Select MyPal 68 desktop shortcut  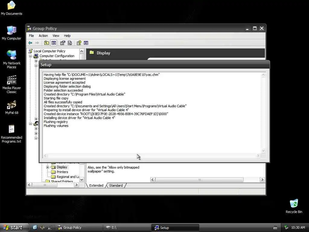(12, 107)
